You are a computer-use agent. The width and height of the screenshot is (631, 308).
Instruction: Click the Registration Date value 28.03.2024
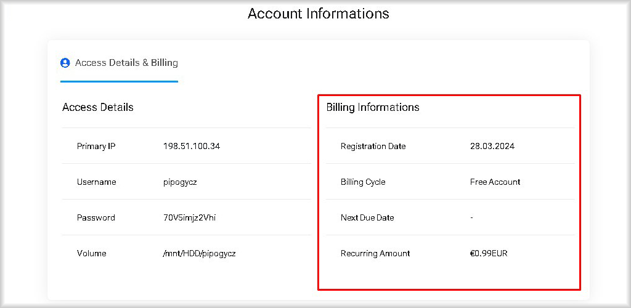tap(492, 147)
